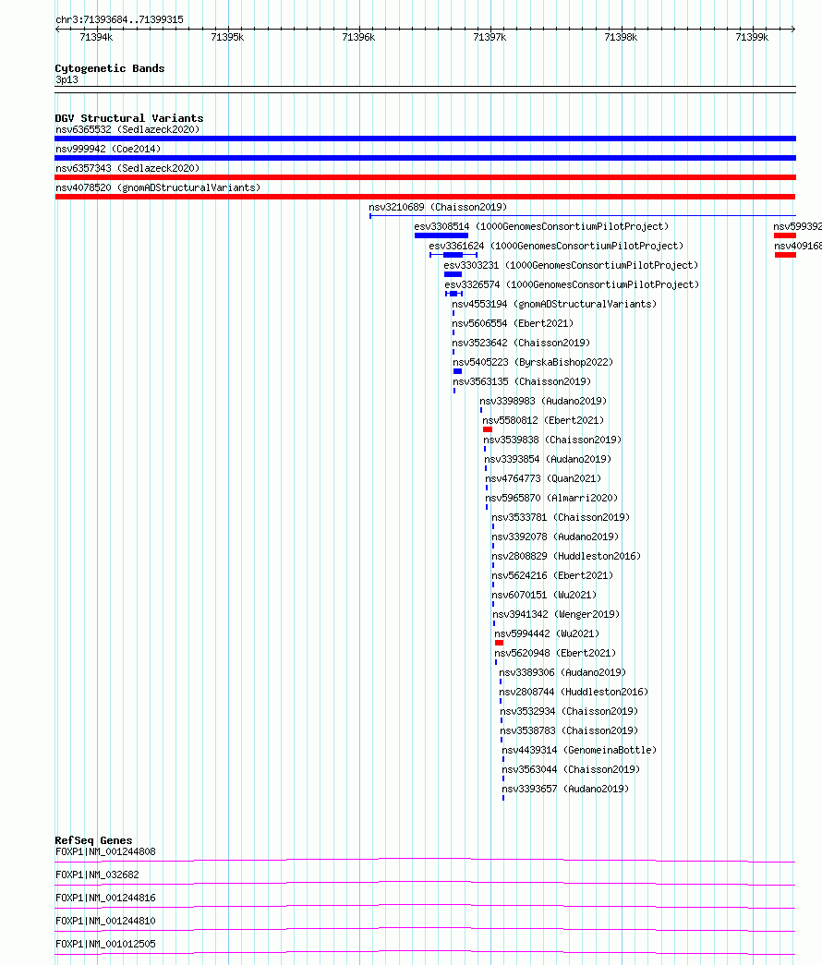Viewport: 822px width, 965px height.
Task: Open nsv6070151 (Wu2021) variant
Action: click(544, 595)
